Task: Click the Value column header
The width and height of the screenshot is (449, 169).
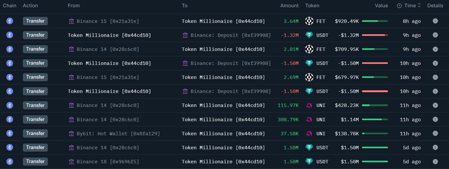Action: pyautogui.click(x=381, y=6)
